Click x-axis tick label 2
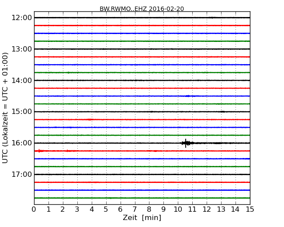The width and height of the screenshot is (284, 227). [62, 210]
